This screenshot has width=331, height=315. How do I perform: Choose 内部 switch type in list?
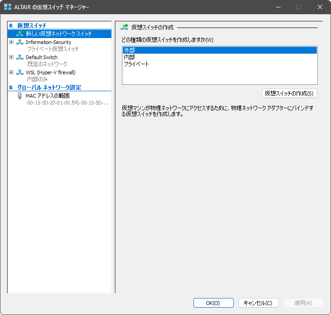220,57
